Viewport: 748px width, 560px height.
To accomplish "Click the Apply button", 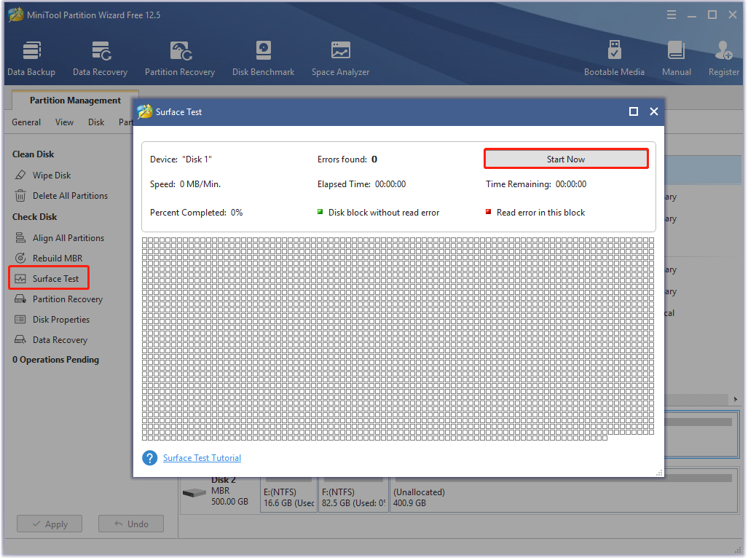I will pos(50,524).
